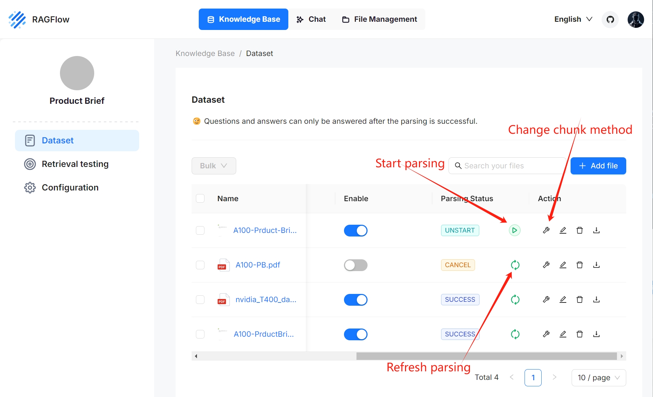Image resolution: width=653 pixels, height=397 pixels.
Task: Enable the A100-PB.pdf toggle switch
Action: 355,265
